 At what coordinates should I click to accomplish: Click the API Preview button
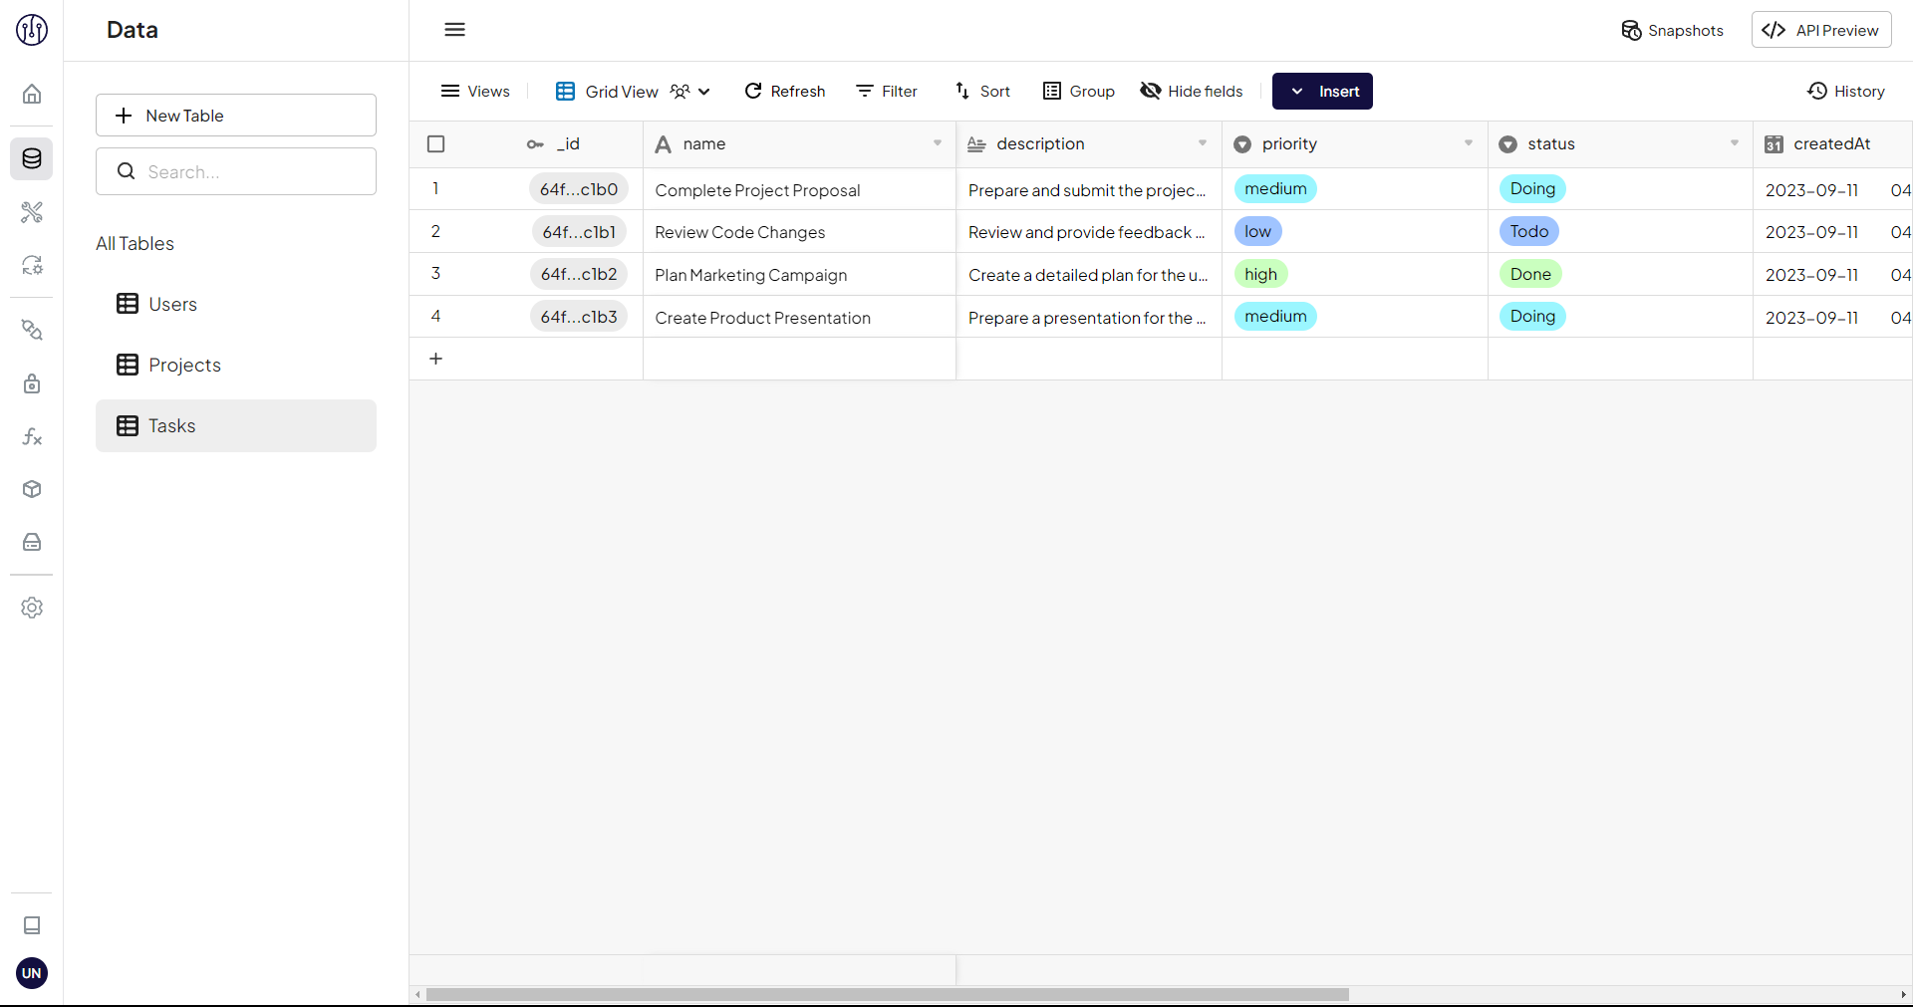(1820, 31)
